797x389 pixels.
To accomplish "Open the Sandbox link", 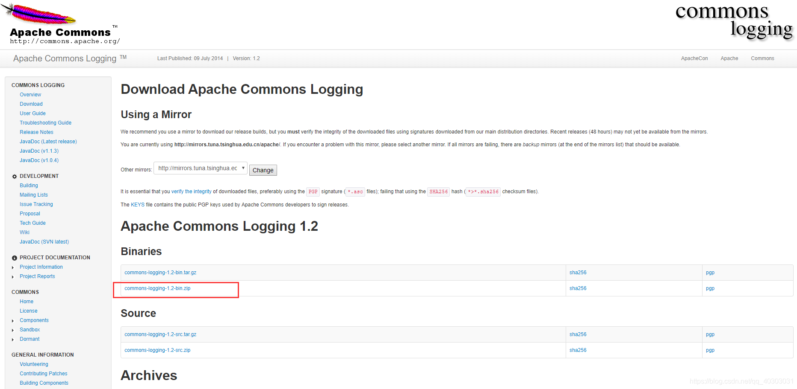I will (30, 330).
